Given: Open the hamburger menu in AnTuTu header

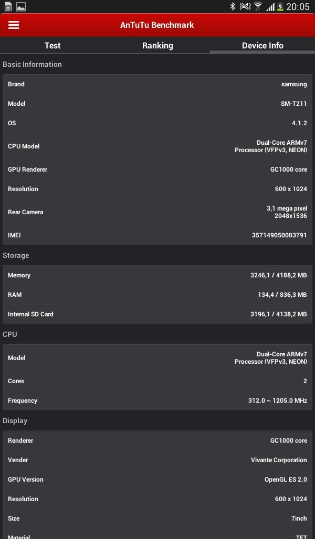Looking at the screenshot, I should pos(14,25).
